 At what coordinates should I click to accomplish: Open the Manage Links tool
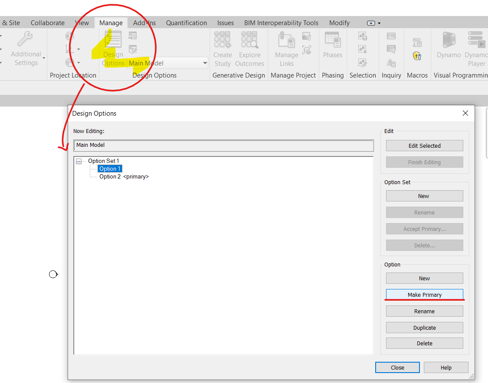(x=287, y=49)
